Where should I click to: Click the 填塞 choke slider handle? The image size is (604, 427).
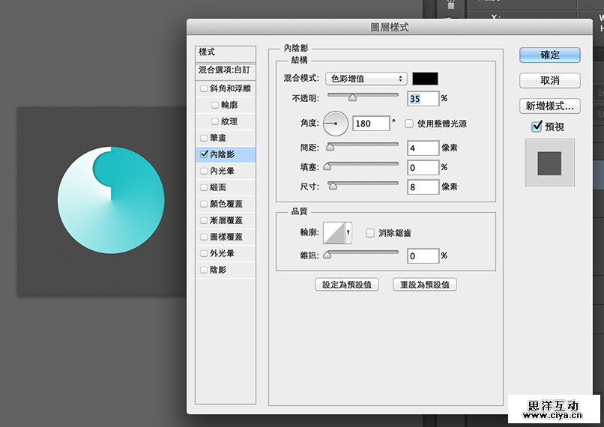point(327,166)
